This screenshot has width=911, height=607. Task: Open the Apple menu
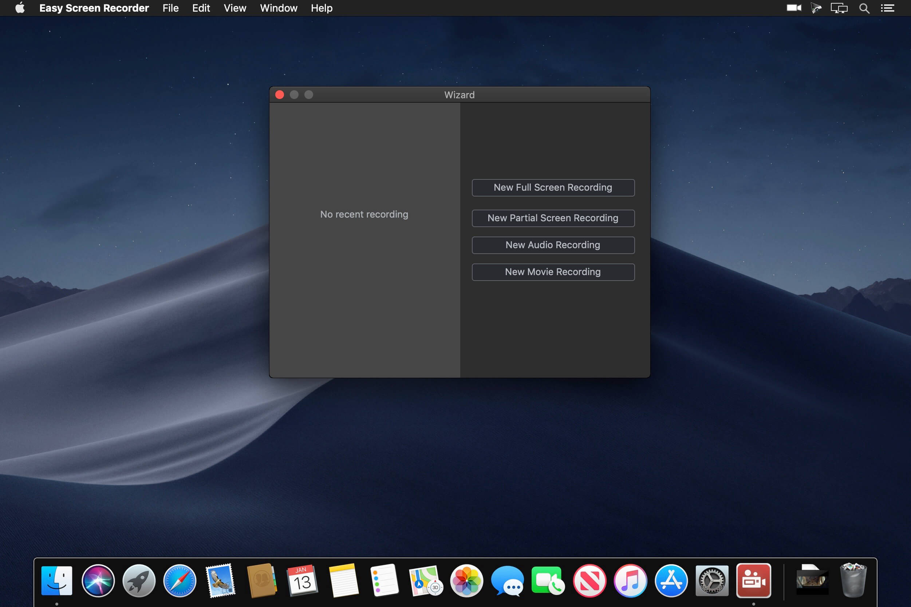point(20,8)
